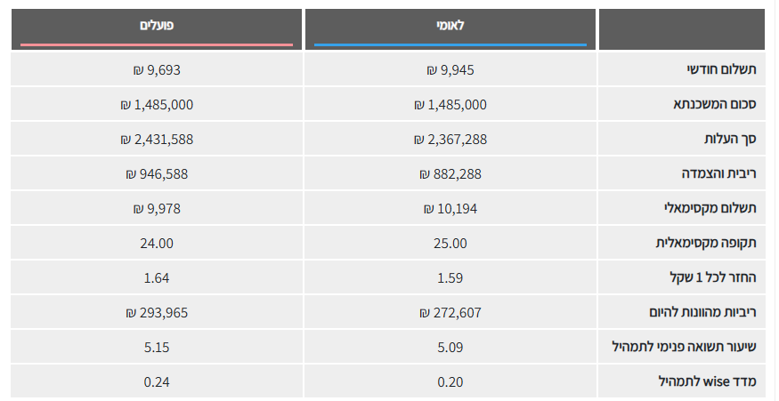
Task: Select the לאומי column header
Action: (450, 26)
